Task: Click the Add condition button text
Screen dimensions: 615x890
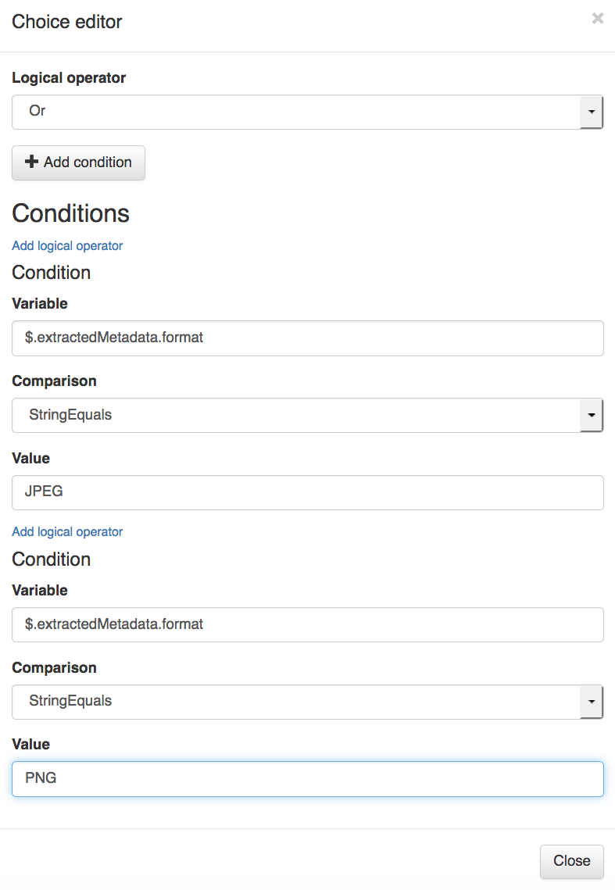Action: [88, 163]
